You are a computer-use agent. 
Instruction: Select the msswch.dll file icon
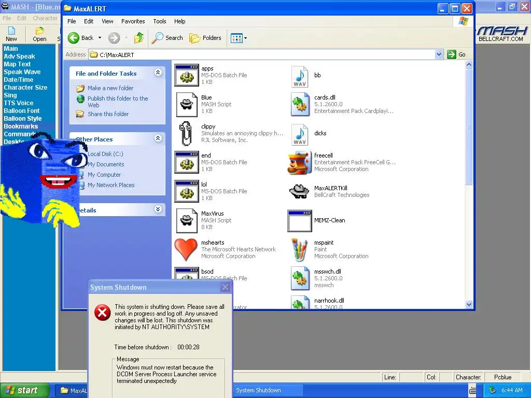coord(299,278)
